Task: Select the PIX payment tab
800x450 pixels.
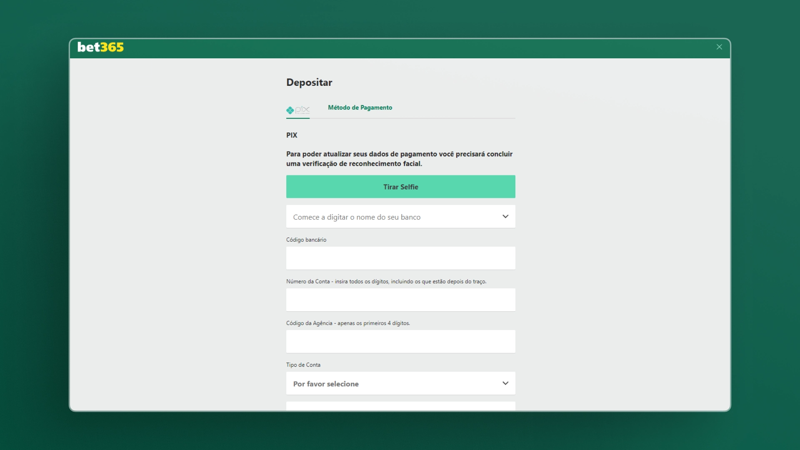Action: [298, 110]
